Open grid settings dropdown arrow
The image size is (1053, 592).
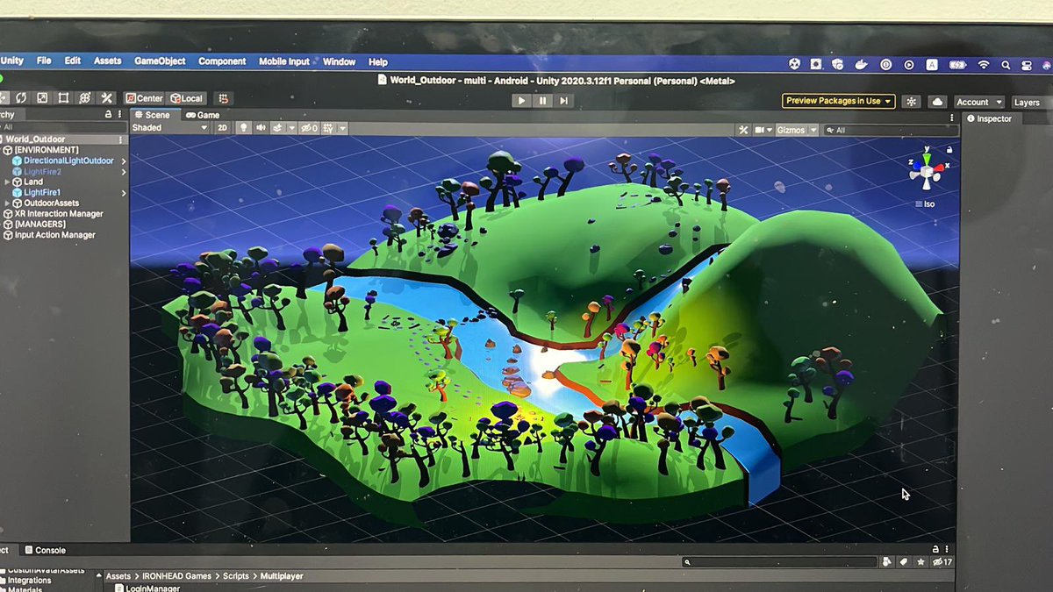342,128
